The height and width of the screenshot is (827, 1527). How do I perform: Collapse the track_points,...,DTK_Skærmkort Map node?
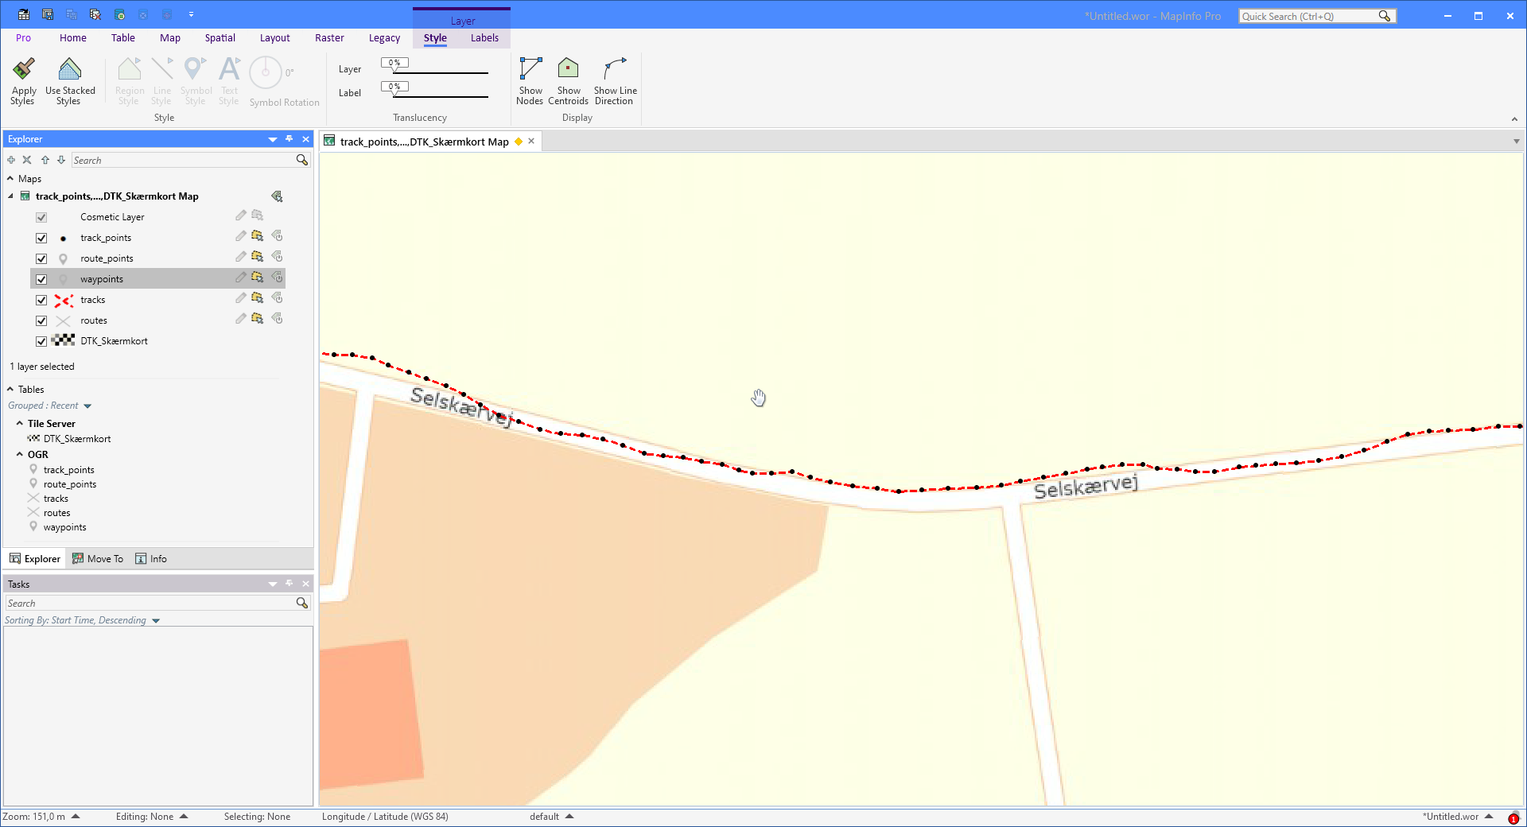[x=11, y=196]
